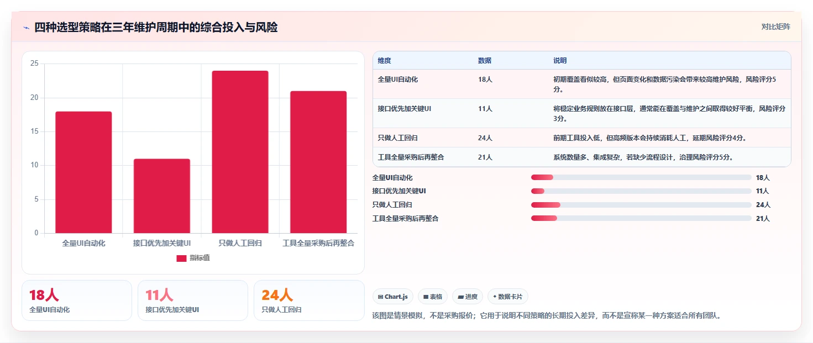Click the footer note 该图是情景模拟

[x=547, y=316]
